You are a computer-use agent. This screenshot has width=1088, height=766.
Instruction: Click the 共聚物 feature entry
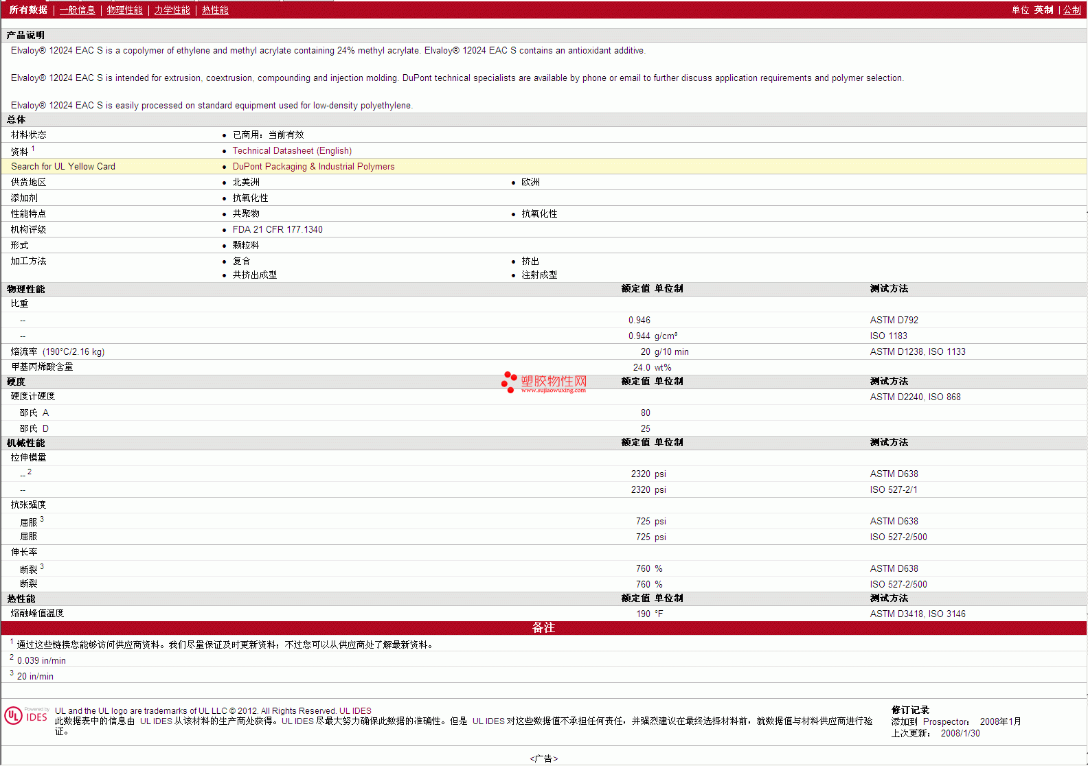pos(246,213)
